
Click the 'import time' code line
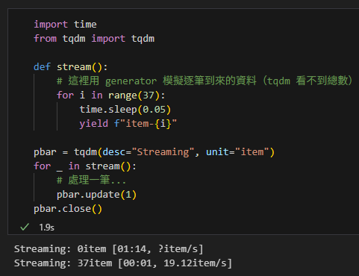point(65,25)
